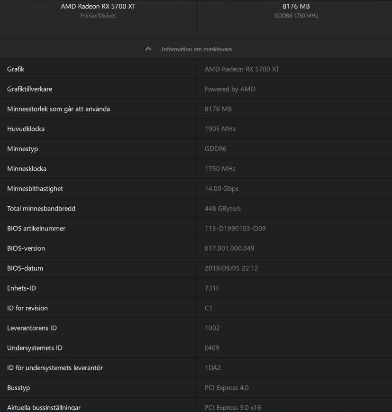Screen dimensions: 392x412
Task: Click the GDDR6 value in Minnestyp row
Action: tap(216, 149)
